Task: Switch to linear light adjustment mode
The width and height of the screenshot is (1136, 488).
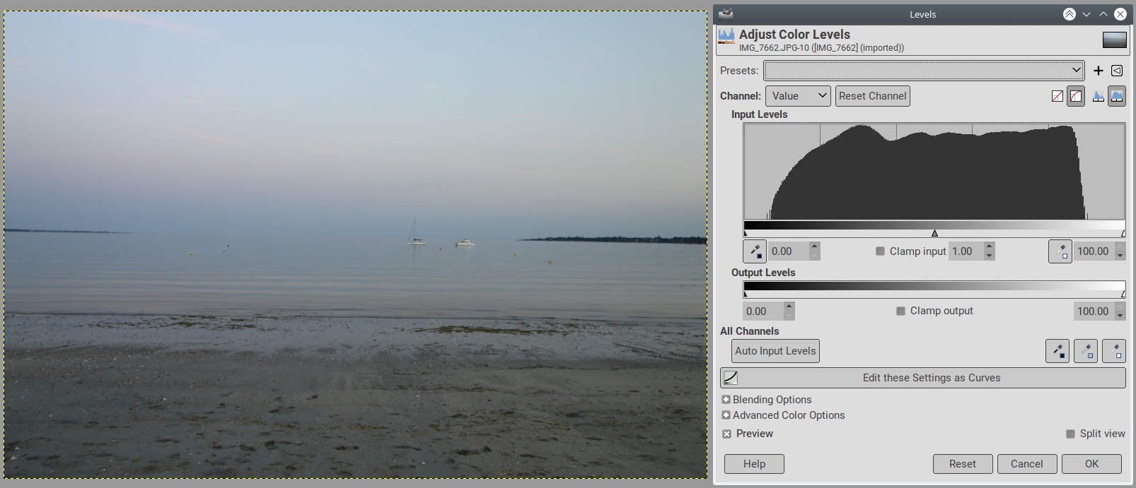Action: point(1057,96)
